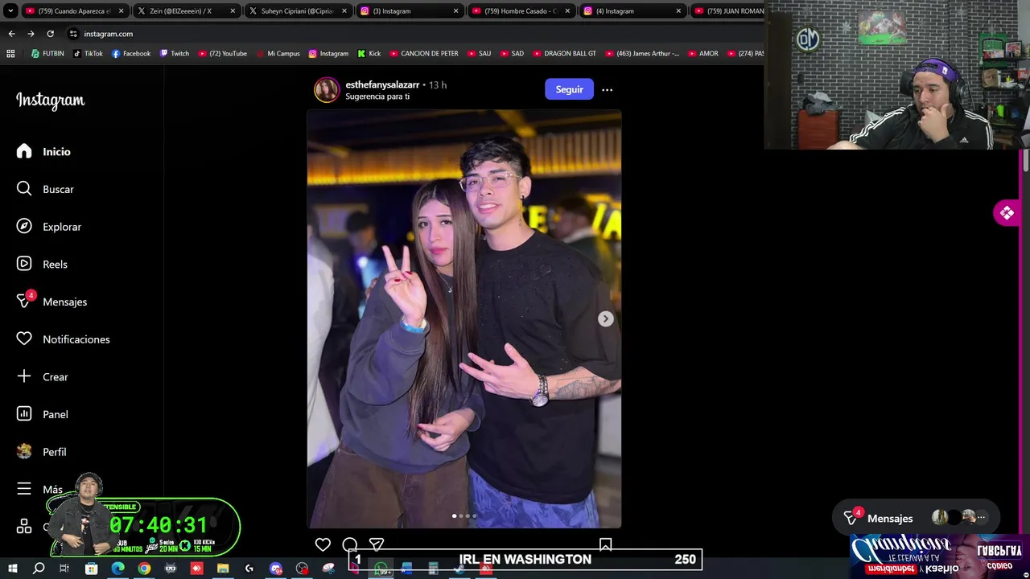
Task: Go forward with browser forward arrow
Action: 31,34
